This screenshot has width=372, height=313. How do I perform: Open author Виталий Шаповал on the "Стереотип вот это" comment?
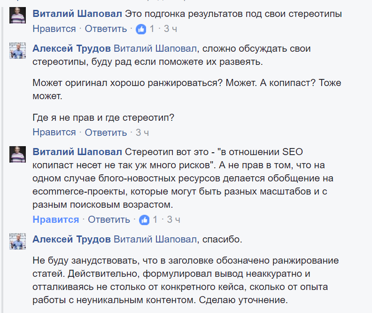pos(77,152)
